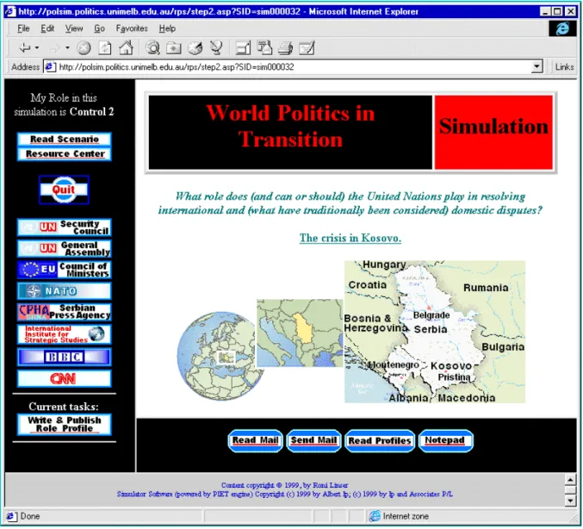This screenshot has width=583, height=529.
Task: Click the red 'Simulation' banner
Action: coord(493,133)
